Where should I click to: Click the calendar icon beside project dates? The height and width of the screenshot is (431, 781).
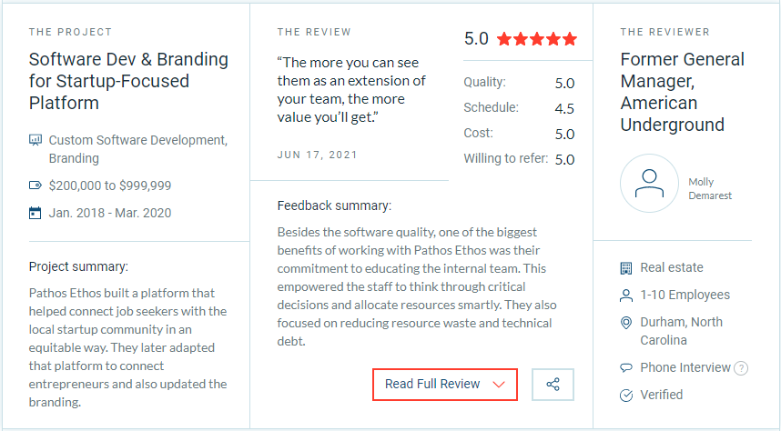(35, 213)
